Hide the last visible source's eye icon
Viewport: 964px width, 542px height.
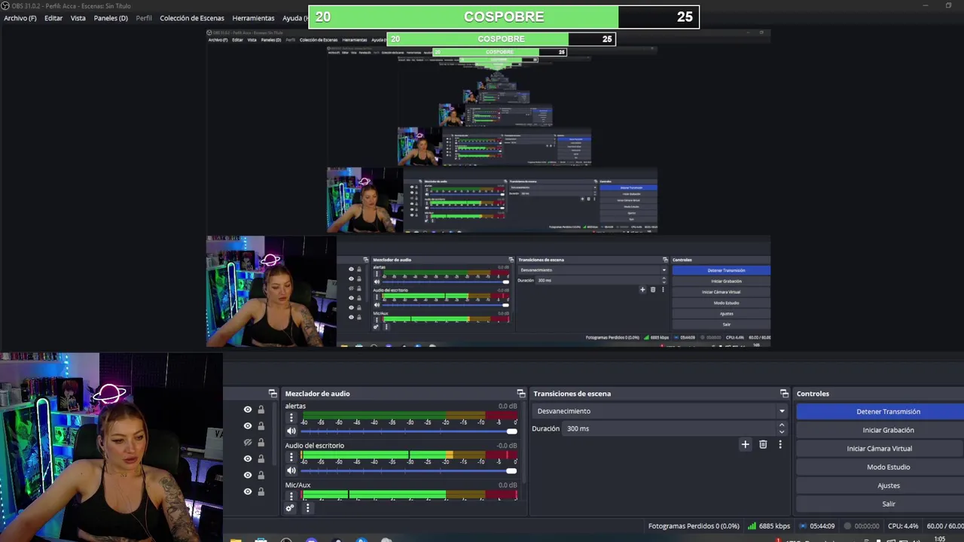(247, 492)
